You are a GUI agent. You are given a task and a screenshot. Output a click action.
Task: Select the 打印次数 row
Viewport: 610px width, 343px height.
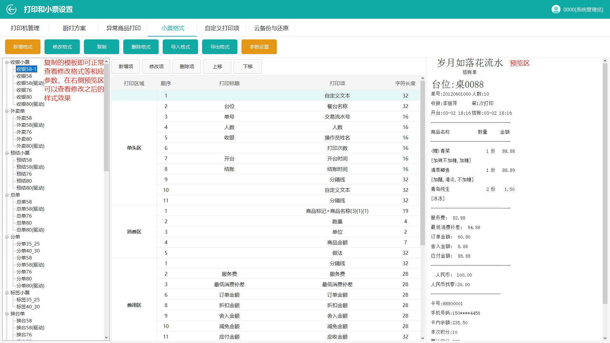288,148
